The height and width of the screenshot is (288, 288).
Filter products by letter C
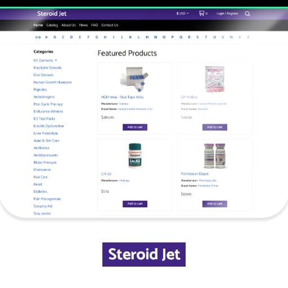(63, 37)
